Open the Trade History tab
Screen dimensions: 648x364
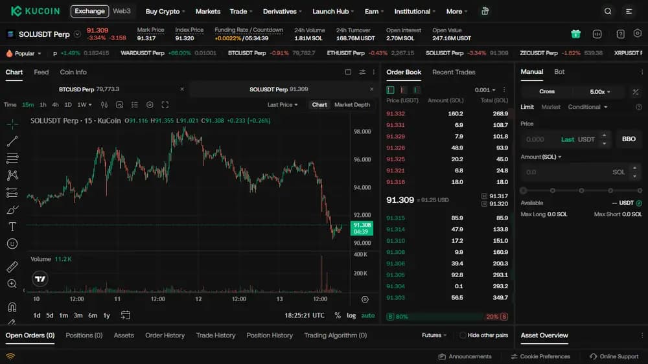click(x=216, y=336)
